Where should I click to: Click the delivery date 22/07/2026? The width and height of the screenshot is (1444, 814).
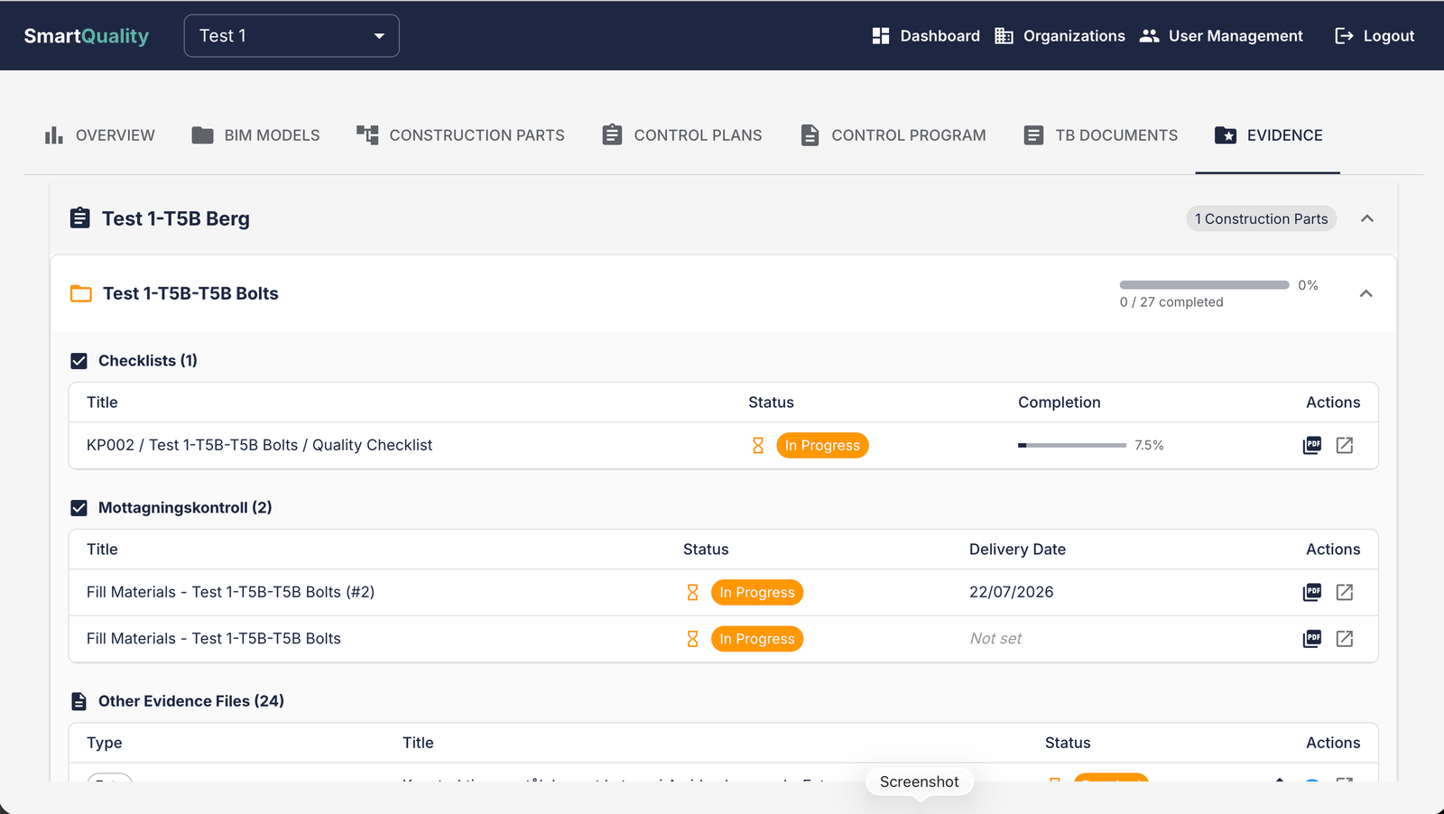(1011, 592)
